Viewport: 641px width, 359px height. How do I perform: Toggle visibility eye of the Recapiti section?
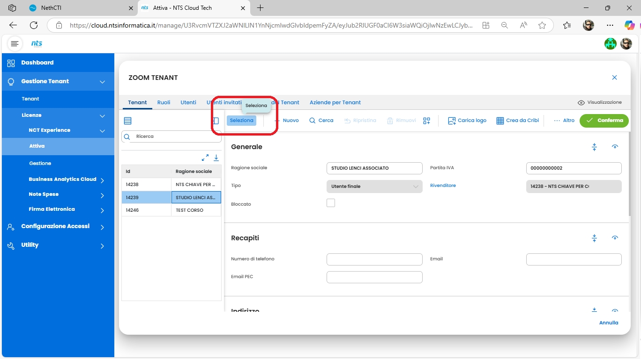point(615,238)
